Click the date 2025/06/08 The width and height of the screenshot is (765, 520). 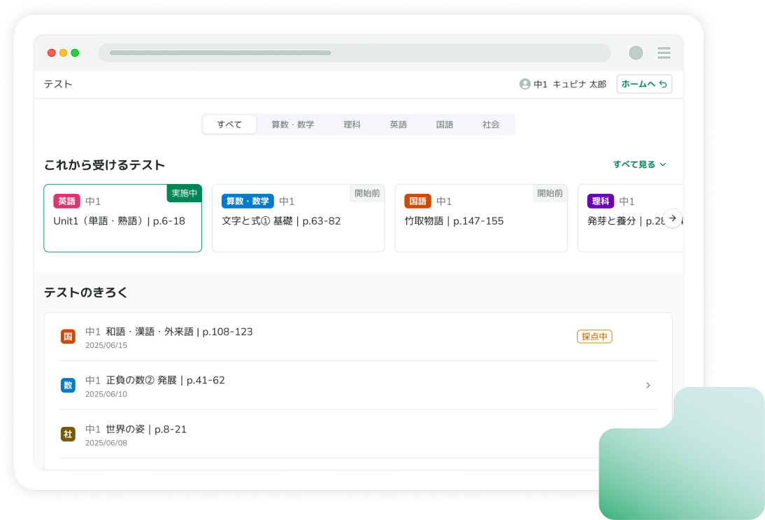click(x=106, y=443)
